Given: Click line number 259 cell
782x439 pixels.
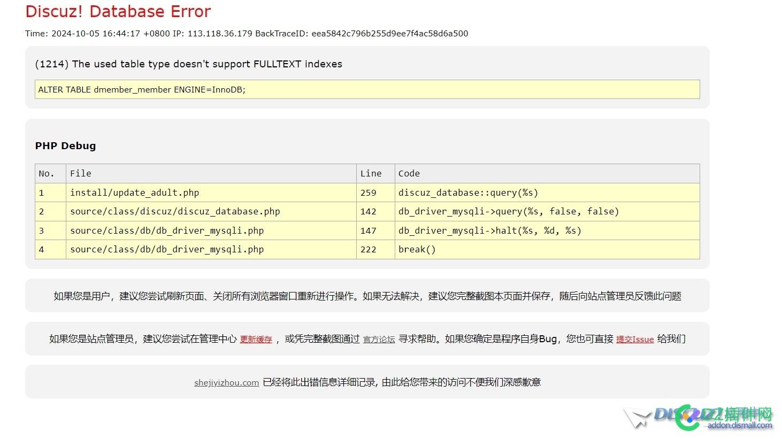Looking at the screenshot, I should click(x=375, y=192).
